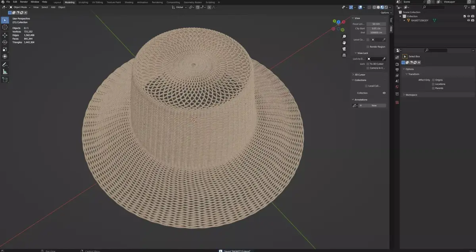Screen dimensions: 476x252
Task: Open the Render menu
Action: (24, 2)
